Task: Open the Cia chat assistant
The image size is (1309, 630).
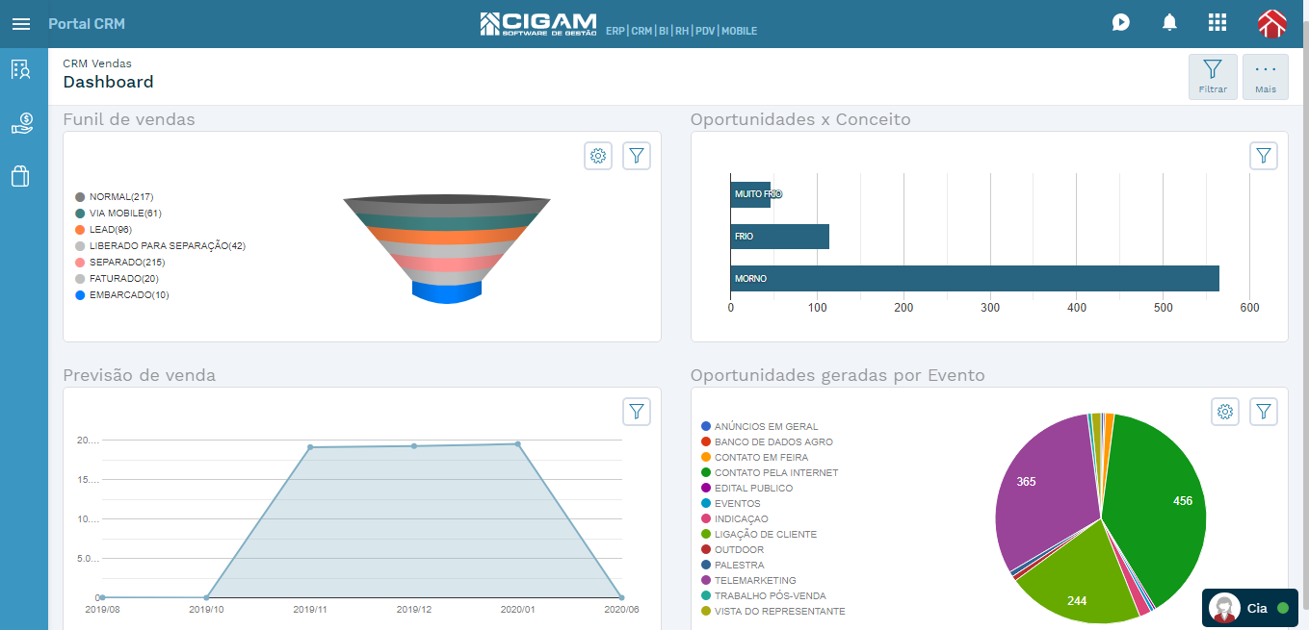Action: point(1250,608)
